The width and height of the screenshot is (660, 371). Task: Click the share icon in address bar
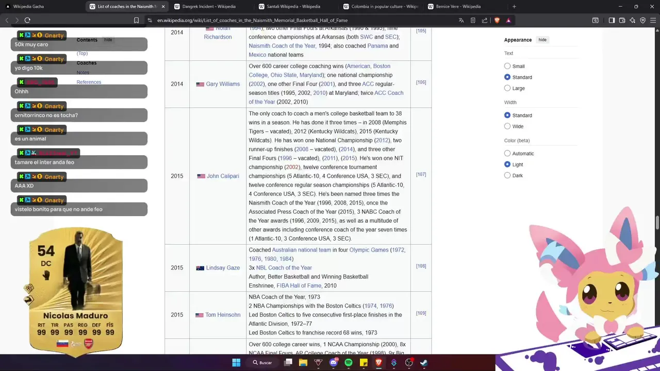[x=484, y=20]
